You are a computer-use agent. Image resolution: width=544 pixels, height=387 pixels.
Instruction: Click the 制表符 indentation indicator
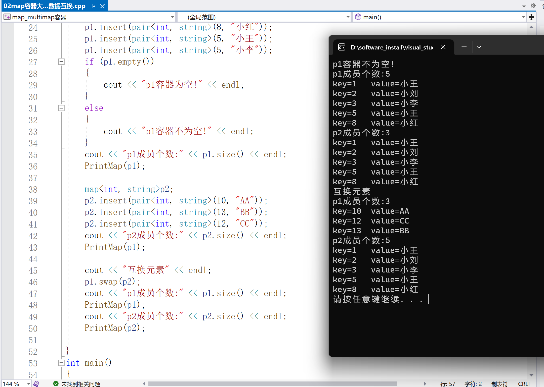coord(500,384)
